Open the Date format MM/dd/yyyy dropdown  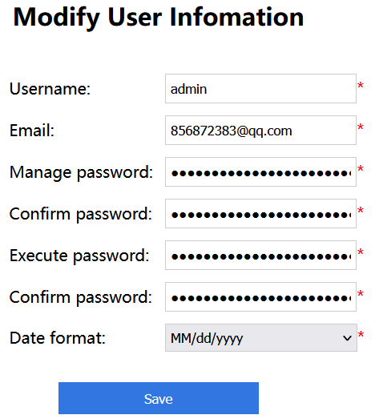[x=261, y=338]
